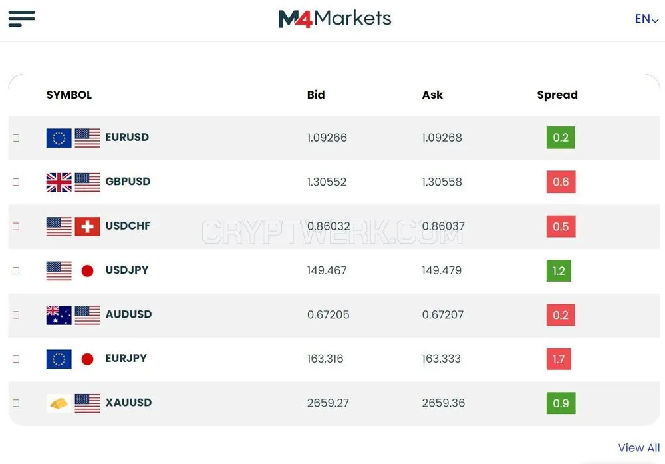This screenshot has width=665, height=464.
Task: Click the Japan flag in EURJPY row
Action: coord(87,359)
